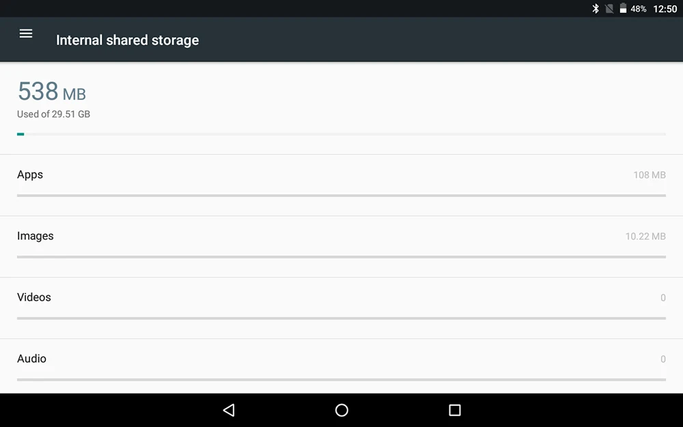The height and width of the screenshot is (427, 683).
Task: Open the recent apps overview button
Action: pyautogui.click(x=455, y=410)
